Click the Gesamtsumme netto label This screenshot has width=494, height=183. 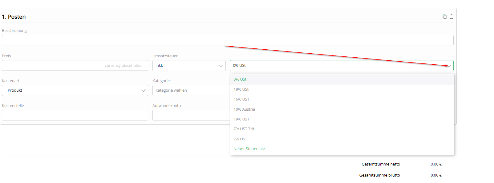(381, 164)
